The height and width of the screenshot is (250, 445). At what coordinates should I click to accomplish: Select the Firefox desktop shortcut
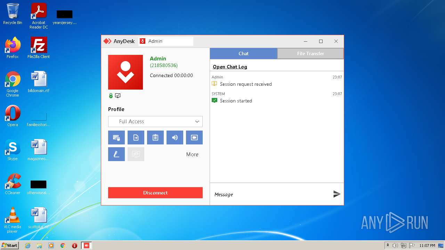click(x=13, y=48)
